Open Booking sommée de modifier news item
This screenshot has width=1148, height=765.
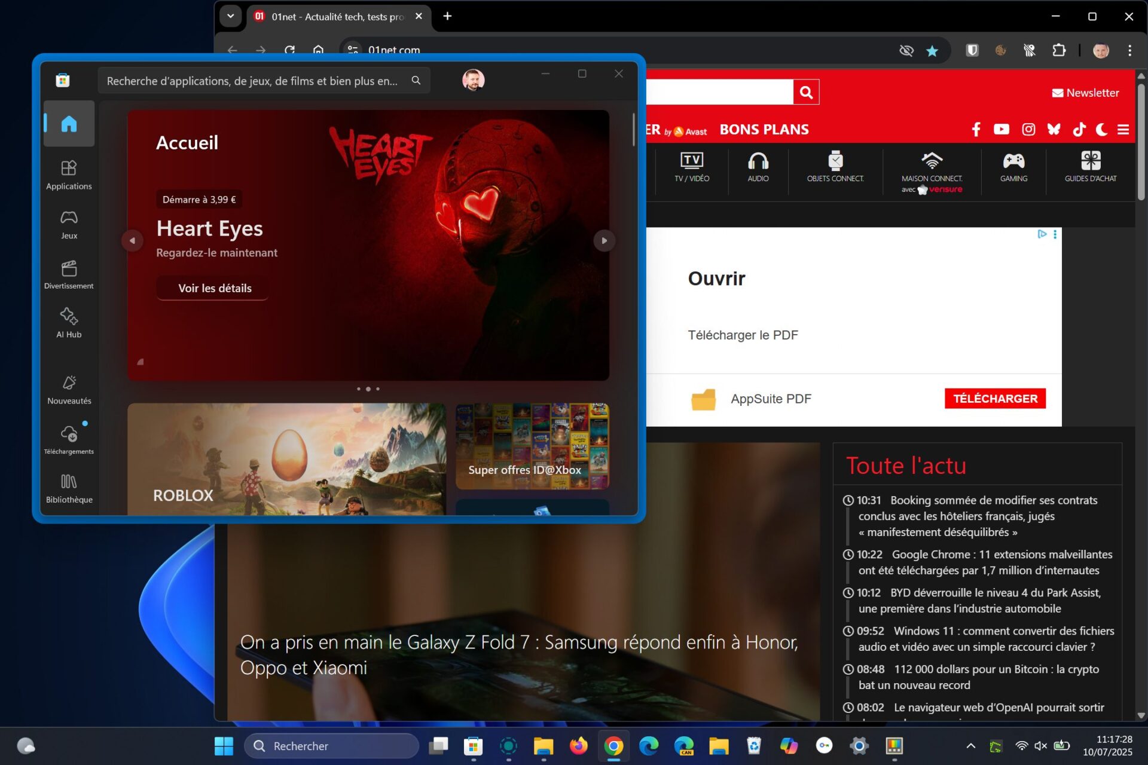979,516
